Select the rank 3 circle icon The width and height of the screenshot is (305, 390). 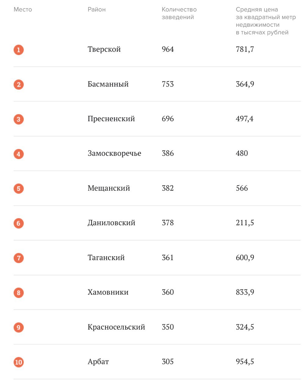[19, 119]
